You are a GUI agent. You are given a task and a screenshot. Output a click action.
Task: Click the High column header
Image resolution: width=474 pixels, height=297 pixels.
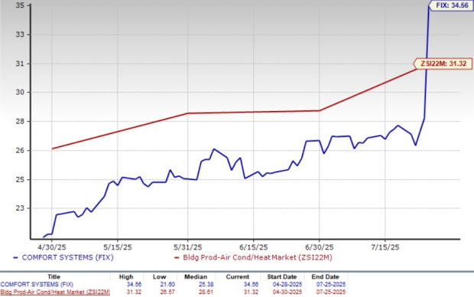[126, 277]
